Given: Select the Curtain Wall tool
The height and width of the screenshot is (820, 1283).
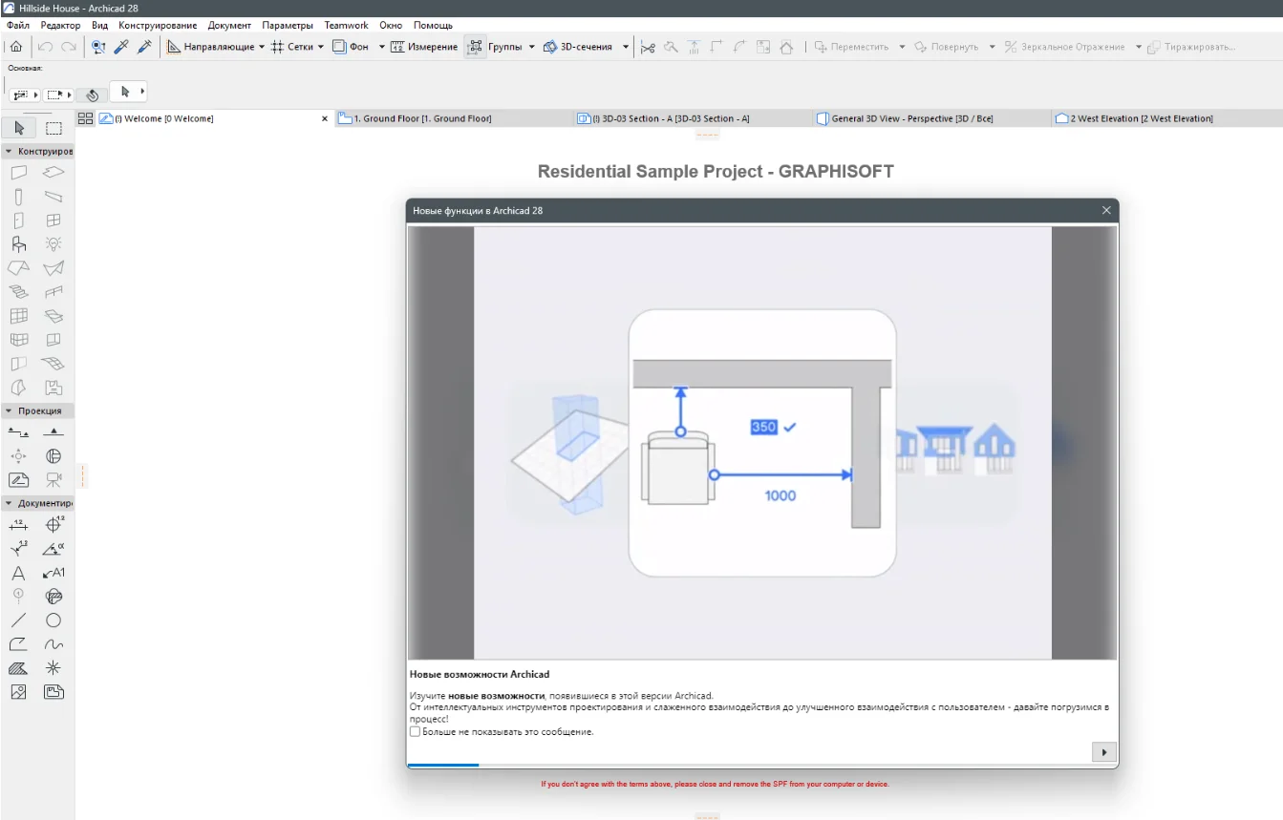Looking at the screenshot, I should point(18,316).
